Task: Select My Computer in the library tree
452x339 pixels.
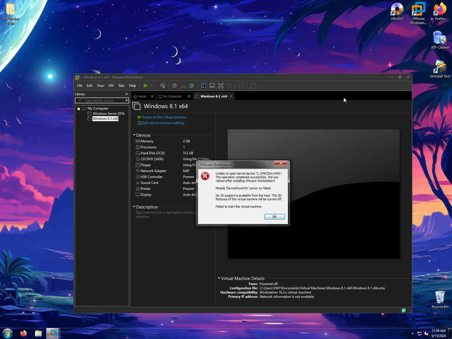Action: pos(98,108)
